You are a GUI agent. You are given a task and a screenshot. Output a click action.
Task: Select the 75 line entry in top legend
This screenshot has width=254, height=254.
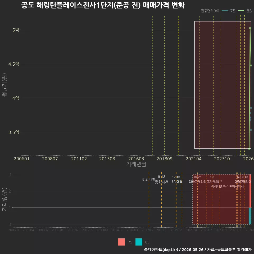pyautogui.click(x=228, y=11)
